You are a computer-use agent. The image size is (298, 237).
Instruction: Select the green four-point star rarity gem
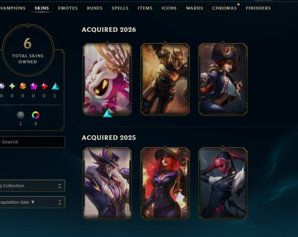coord(12,86)
